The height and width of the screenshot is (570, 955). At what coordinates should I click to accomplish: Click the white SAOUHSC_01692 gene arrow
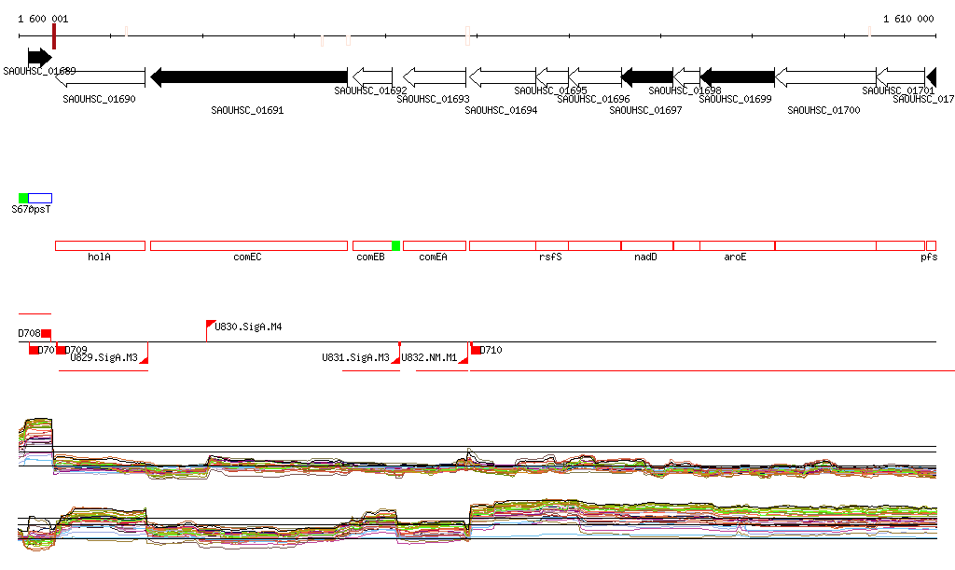click(x=373, y=77)
